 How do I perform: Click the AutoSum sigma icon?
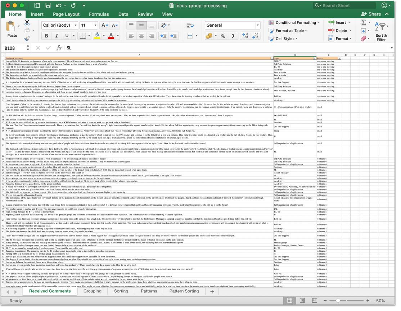tap(364, 22)
